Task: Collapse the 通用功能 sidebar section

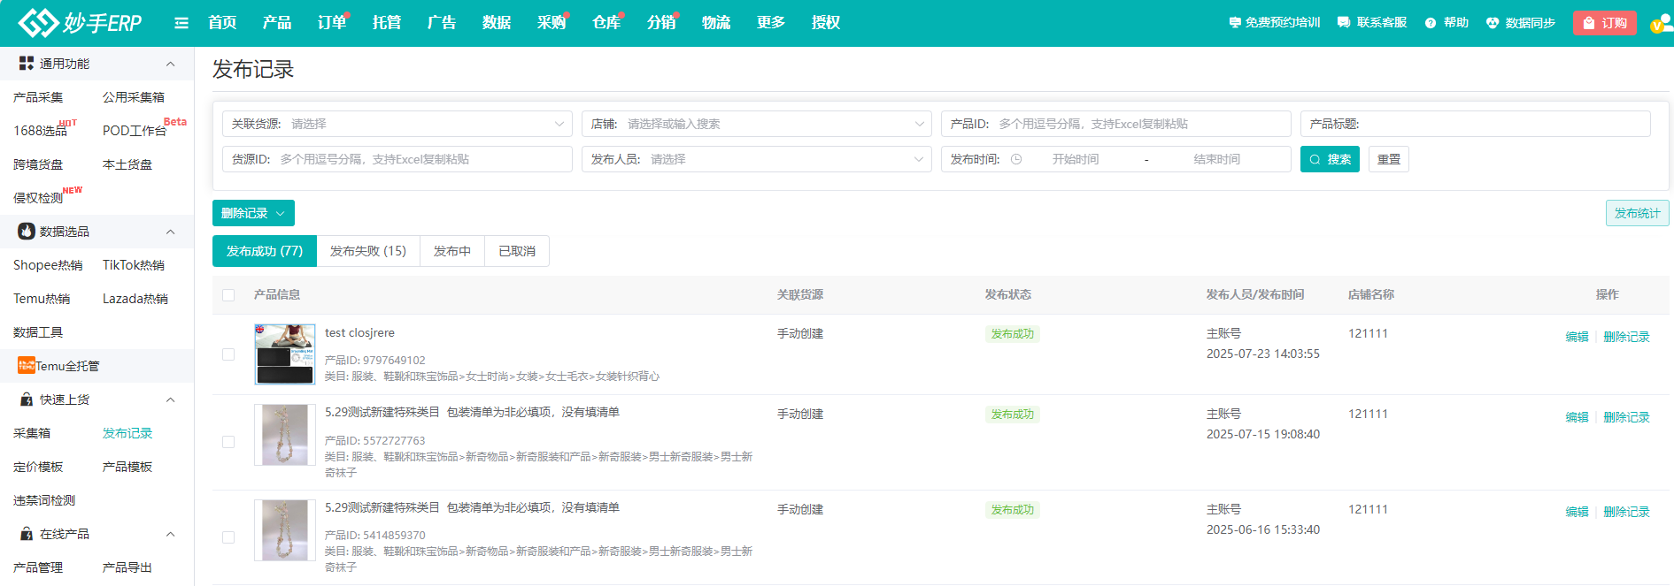Action: (x=170, y=64)
